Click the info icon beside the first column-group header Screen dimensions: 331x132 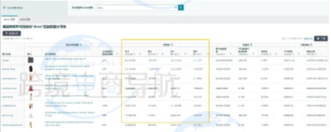point(81,45)
